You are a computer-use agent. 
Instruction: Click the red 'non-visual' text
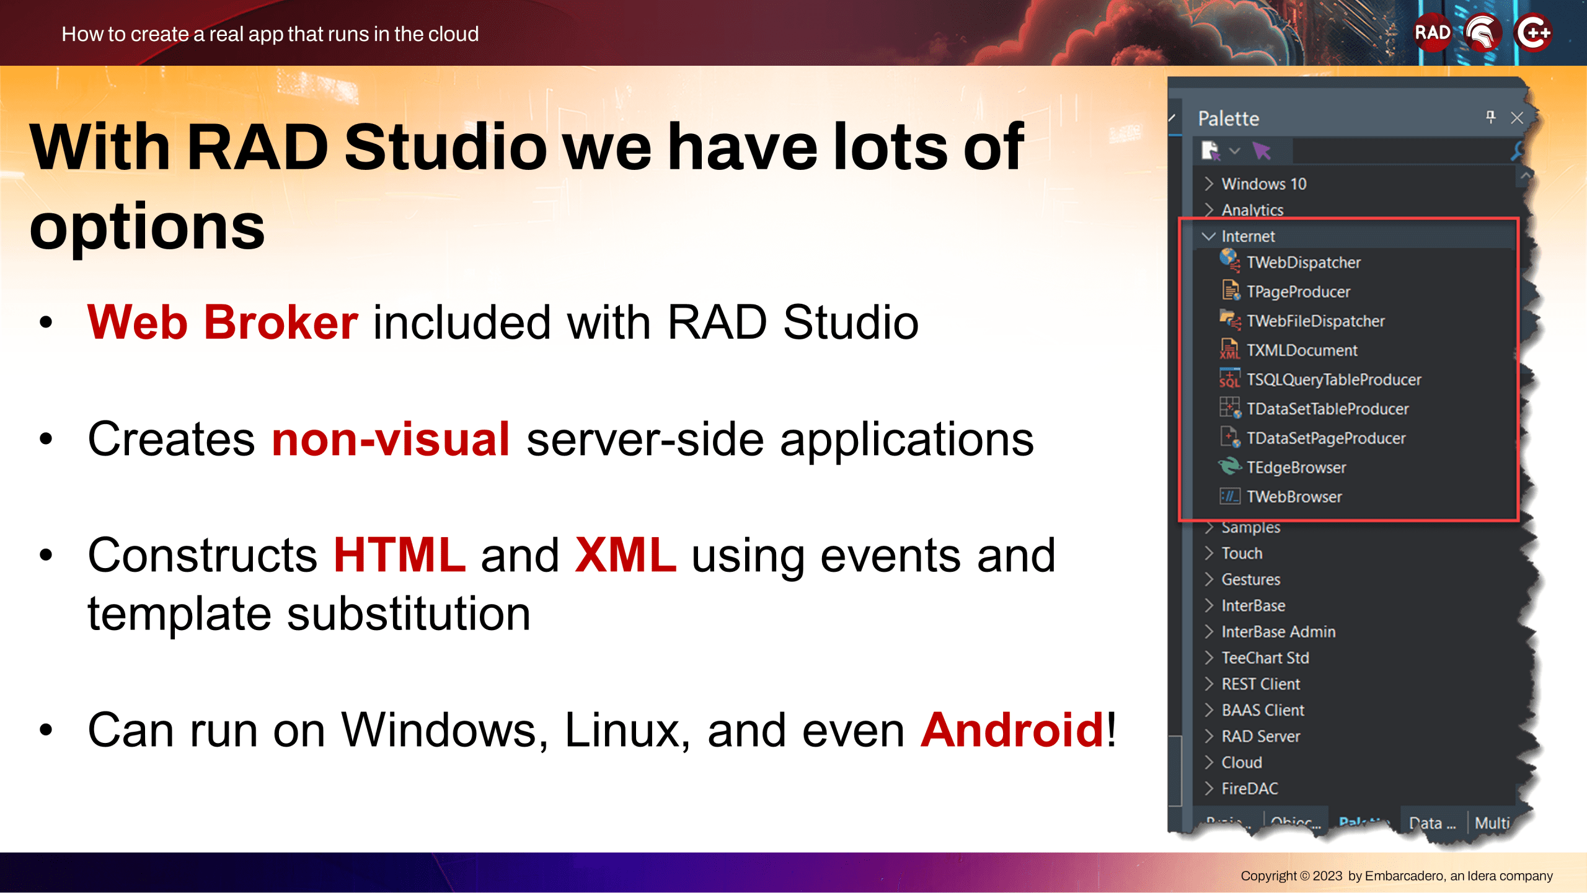(391, 439)
